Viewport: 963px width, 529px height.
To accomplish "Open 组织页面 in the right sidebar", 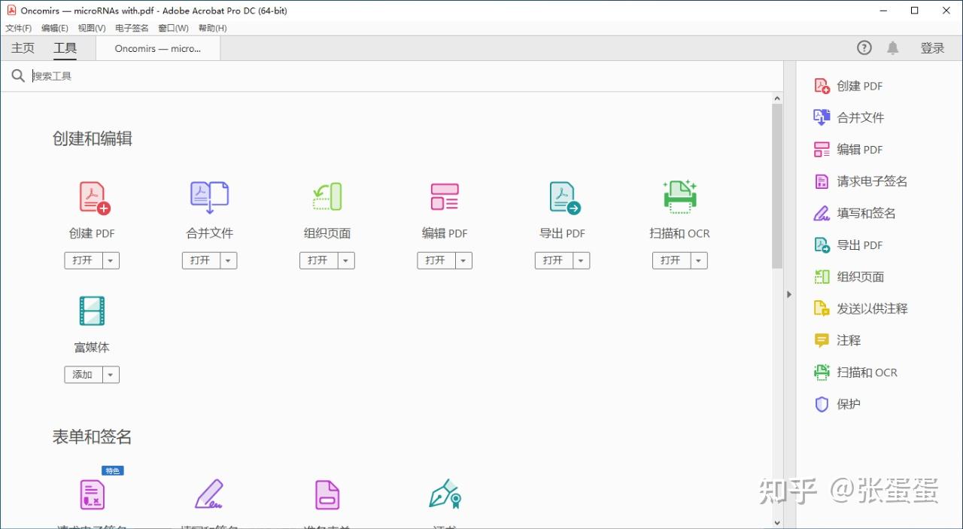I will coord(849,276).
